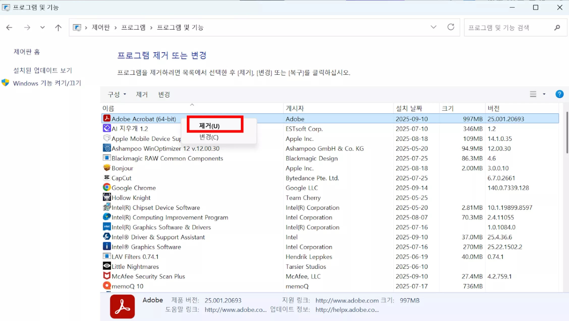Open the 구성 dropdown menu
Screen dimensions: 569x321
pyautogui.click(x=117, y=94)
